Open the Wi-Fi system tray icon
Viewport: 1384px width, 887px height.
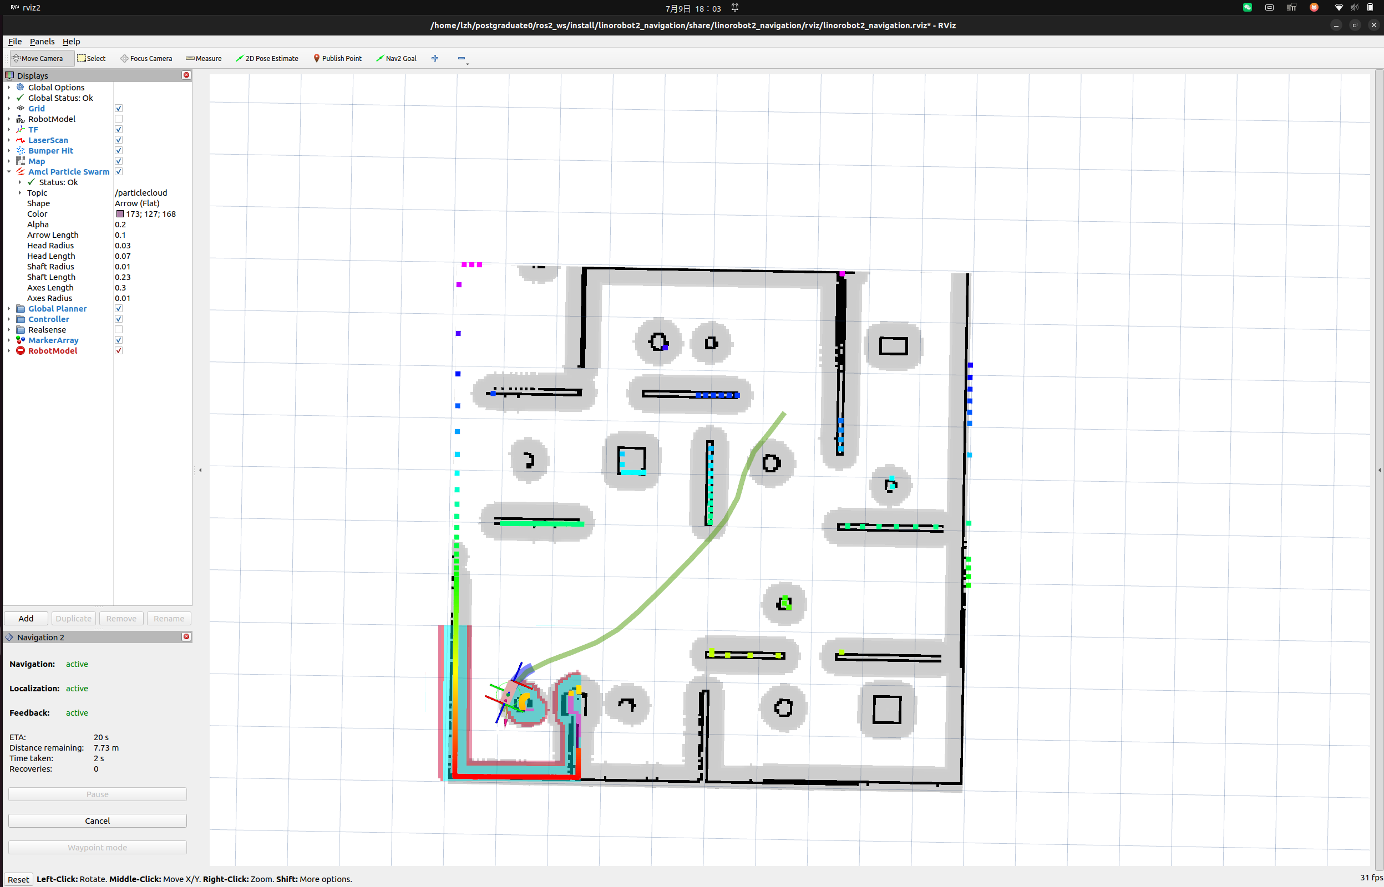pos(1339,8)
